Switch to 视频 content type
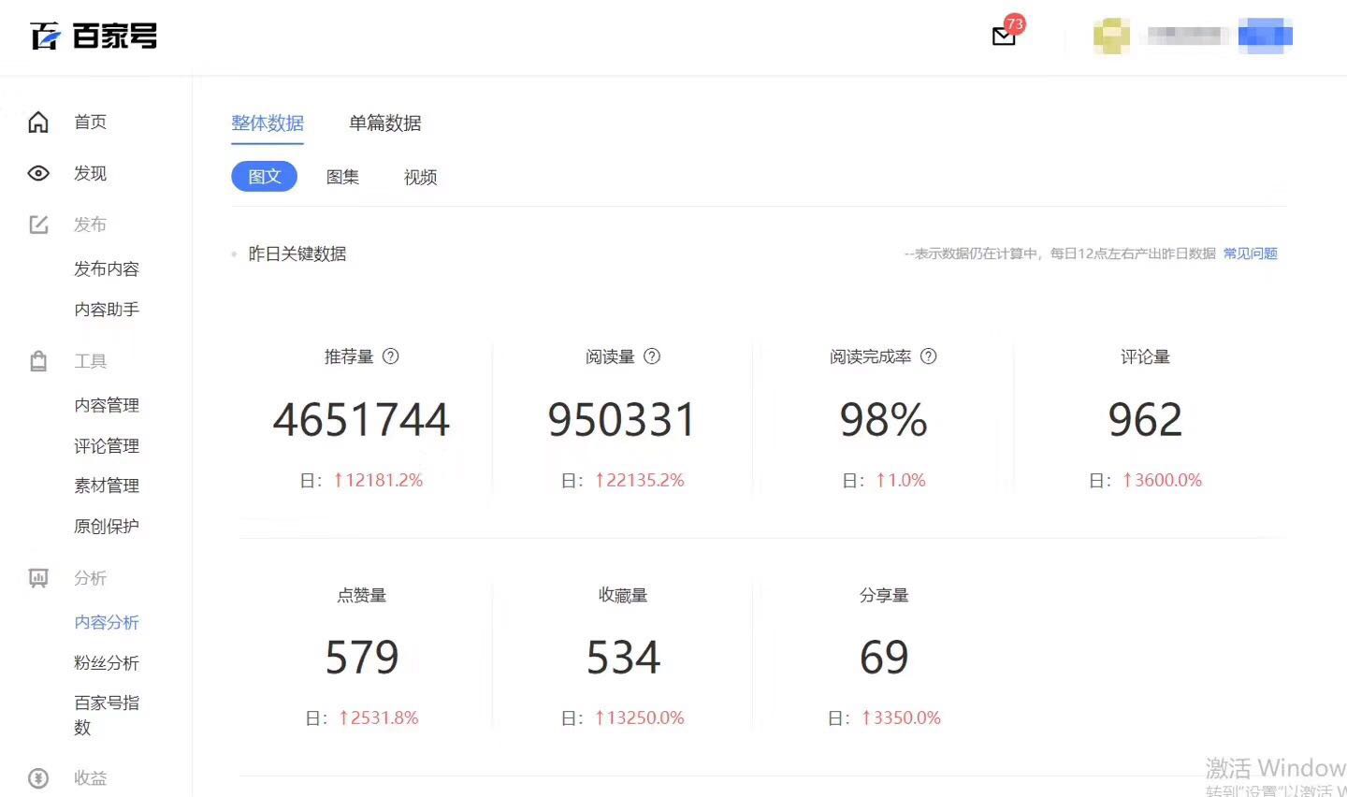1347x797 pixels. [419, 177]
